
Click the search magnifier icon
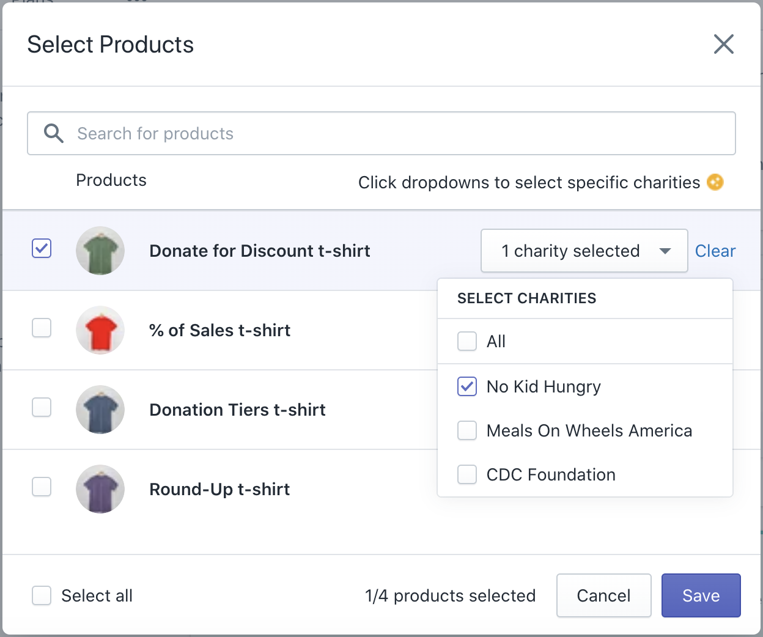point(54,133)
